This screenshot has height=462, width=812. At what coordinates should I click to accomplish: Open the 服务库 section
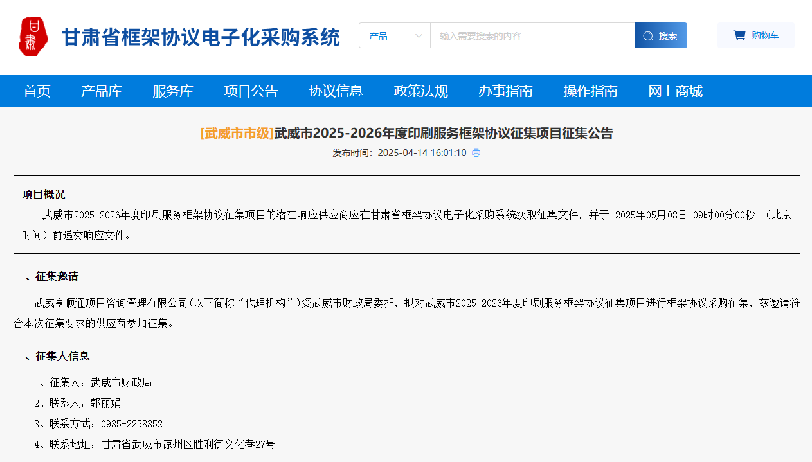pyautogui.click(x=172, y=91)
